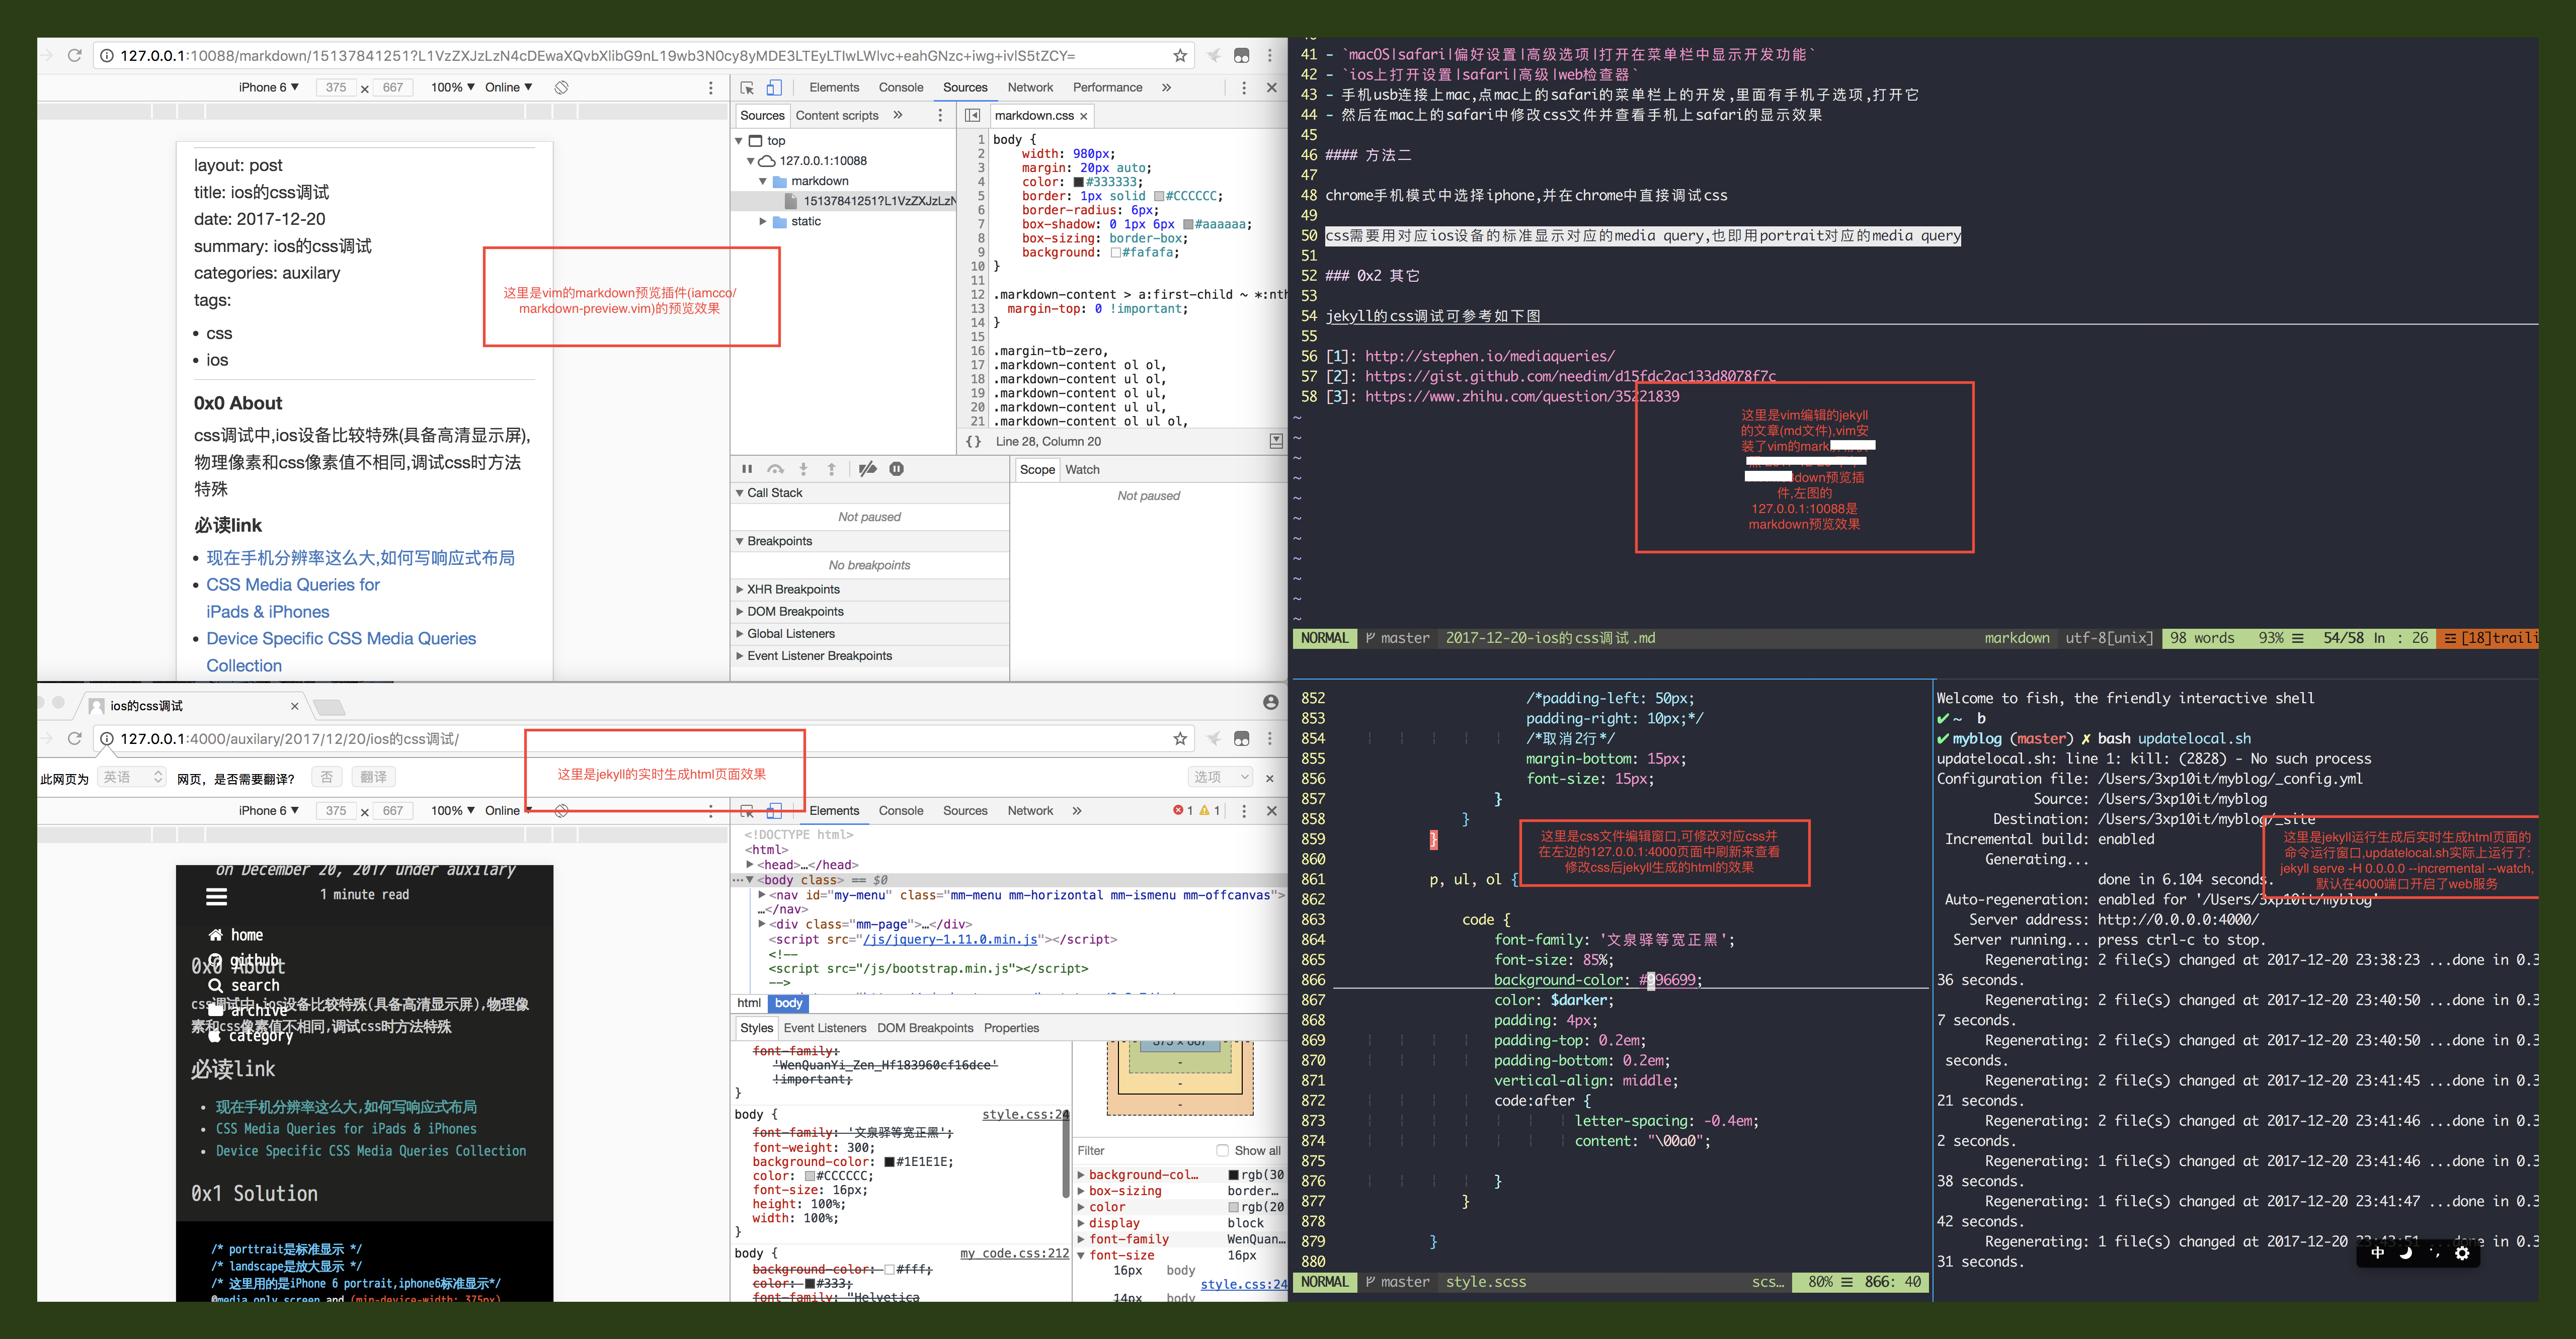Click the step over debugger icon
The height and width of the screenshot is (1339, 2576).
click(775, 469)
